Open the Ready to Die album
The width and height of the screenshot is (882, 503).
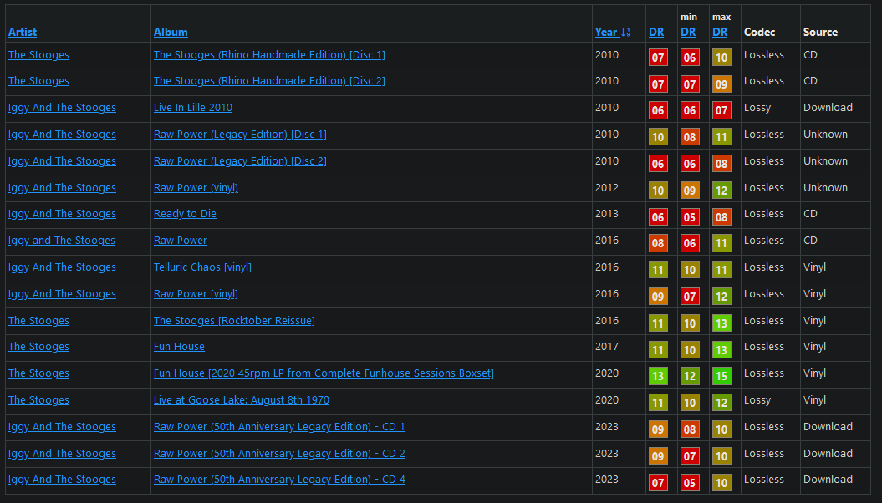pos(185,214)
